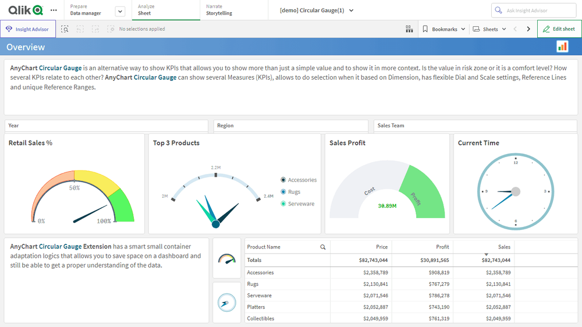The width and height of the screenshot is (582, 327).
Task: Open the Insight Advisor button
Action: (x=28, y=29)
